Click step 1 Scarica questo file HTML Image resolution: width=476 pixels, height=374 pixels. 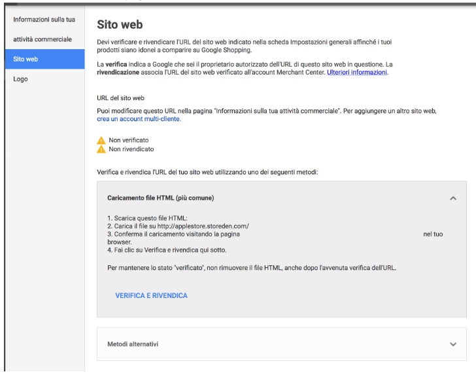tap(147, 218)
